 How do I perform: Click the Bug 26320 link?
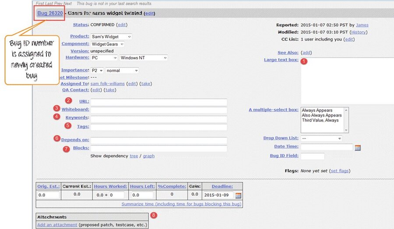(x=50, y=13)
